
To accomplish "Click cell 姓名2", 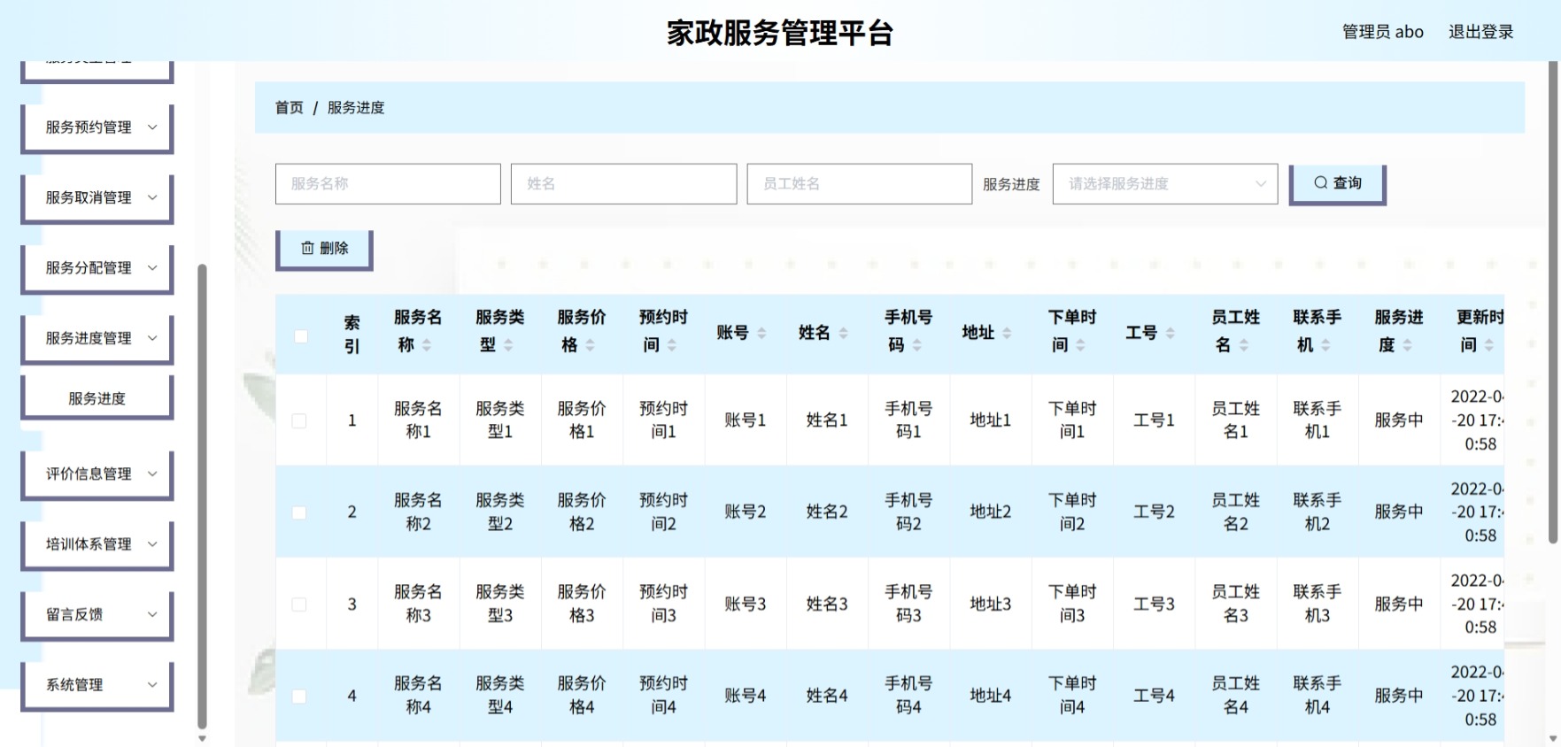I will point(826,512).
